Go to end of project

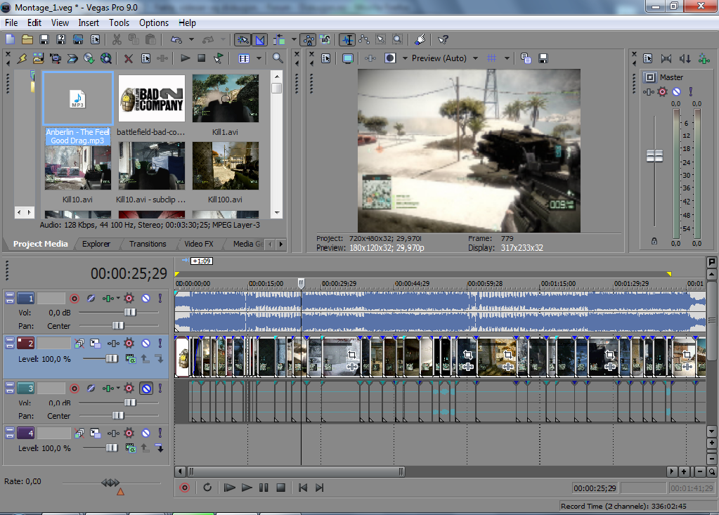point(320,488)
